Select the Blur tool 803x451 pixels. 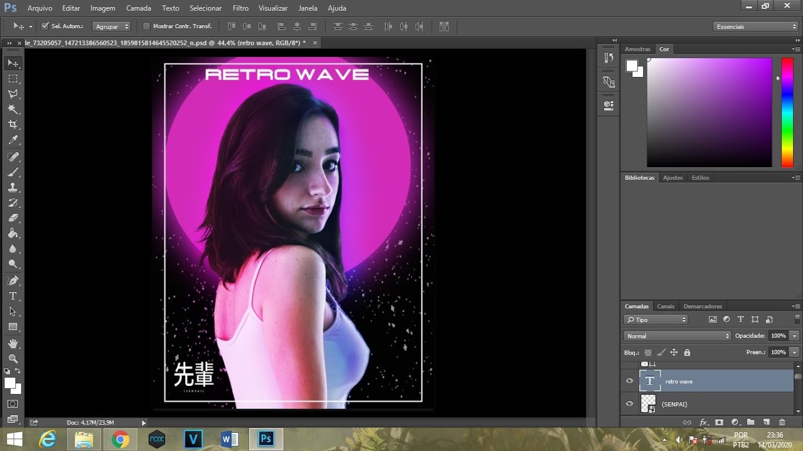click(x=13, y=249)
